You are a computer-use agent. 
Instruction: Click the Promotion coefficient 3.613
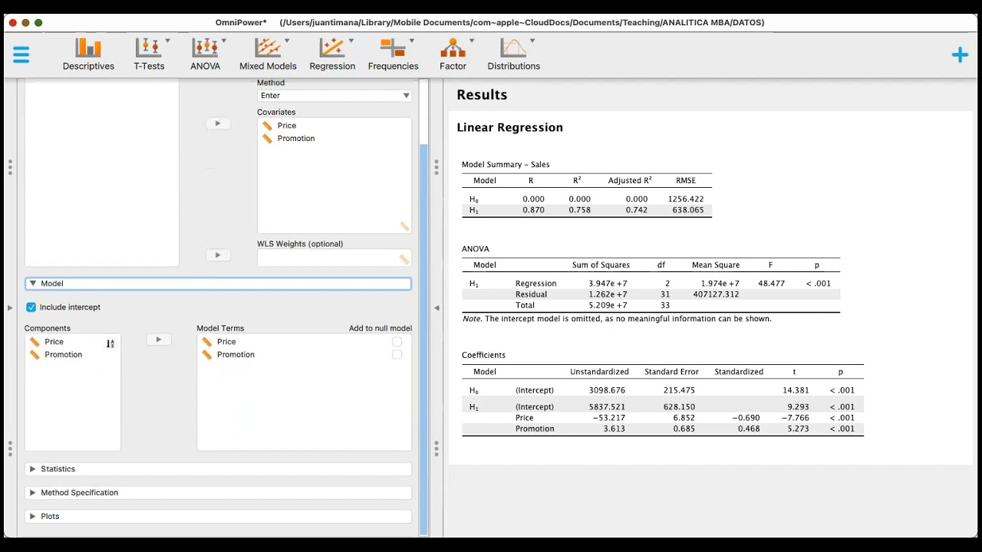point(615,429)
